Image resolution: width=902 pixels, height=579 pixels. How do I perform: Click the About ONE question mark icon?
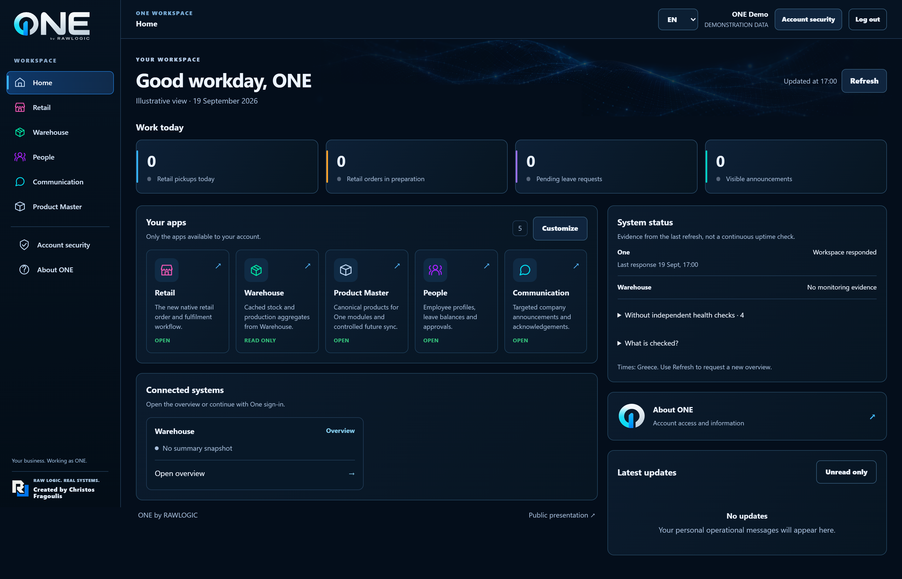(x=24, y=270)
